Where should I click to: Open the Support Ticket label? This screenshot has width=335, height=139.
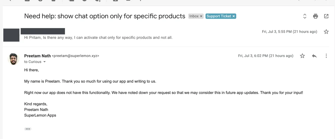(219, 16)
